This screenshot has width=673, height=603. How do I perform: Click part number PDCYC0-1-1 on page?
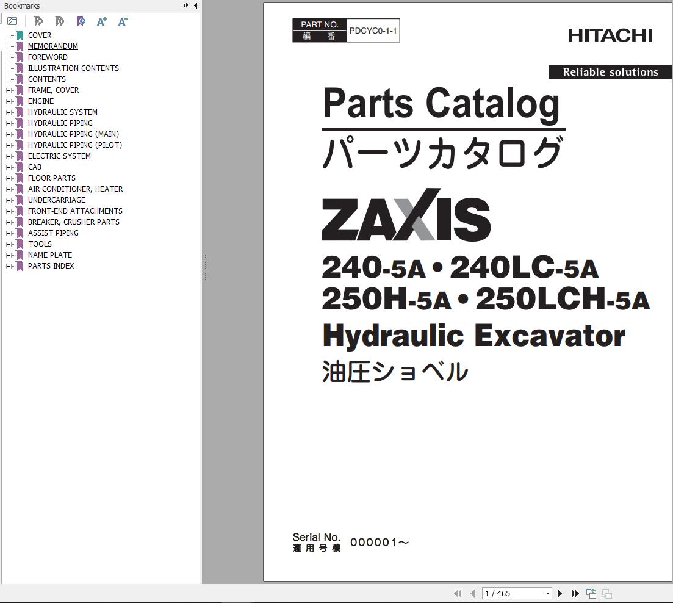[x=373, y=31]
